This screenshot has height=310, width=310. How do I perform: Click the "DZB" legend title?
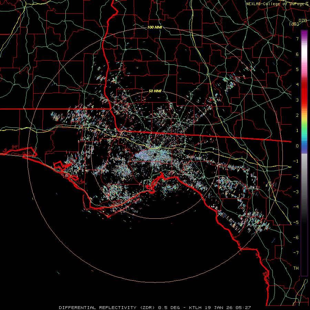[302, 21]
